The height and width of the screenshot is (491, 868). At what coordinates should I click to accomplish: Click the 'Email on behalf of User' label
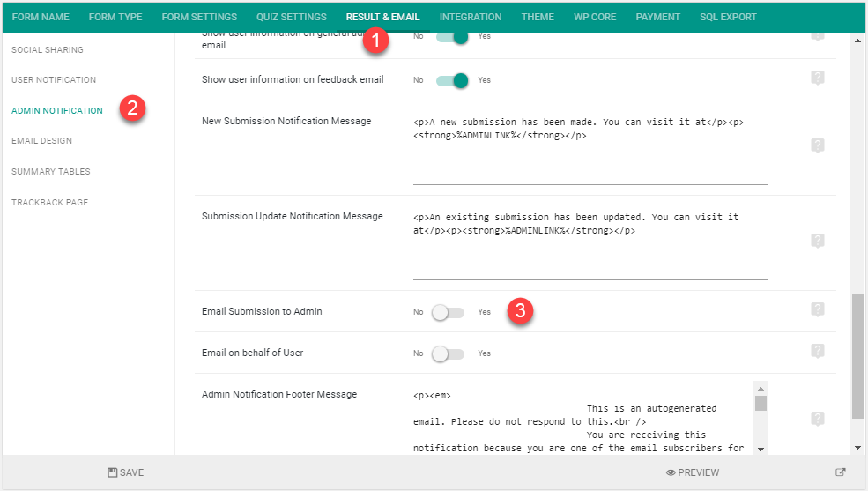click(x=252, y=353)
